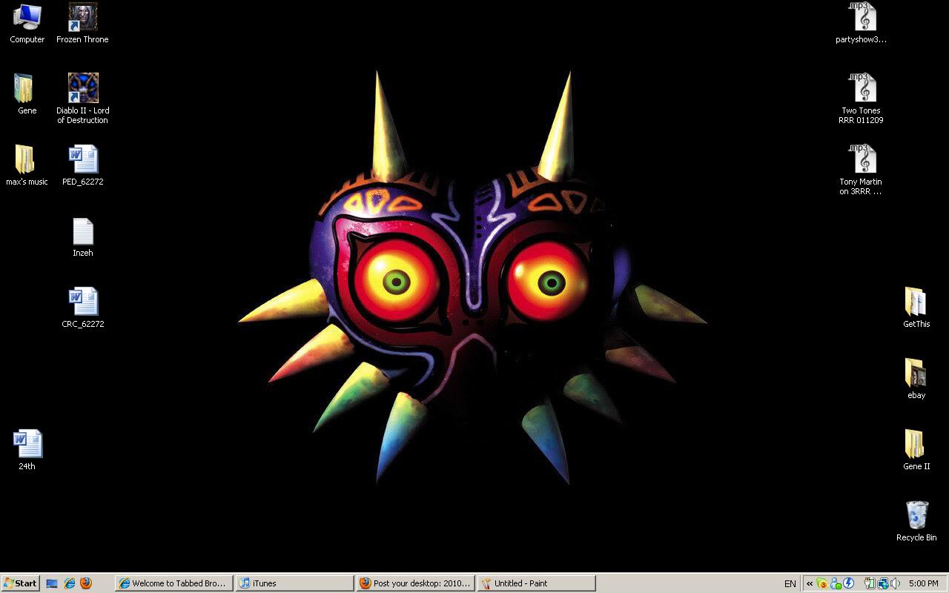The image size is (949, 593).
Task: Open the Start menu
Action: pyautogui.click(x=21, y=583)
